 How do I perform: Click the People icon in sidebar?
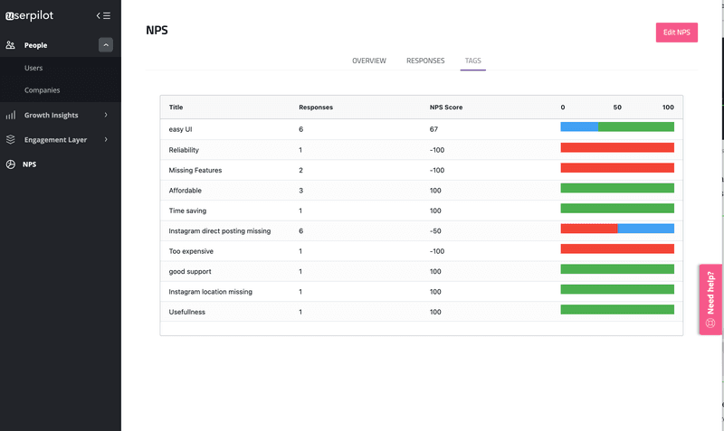pos(11,45)
